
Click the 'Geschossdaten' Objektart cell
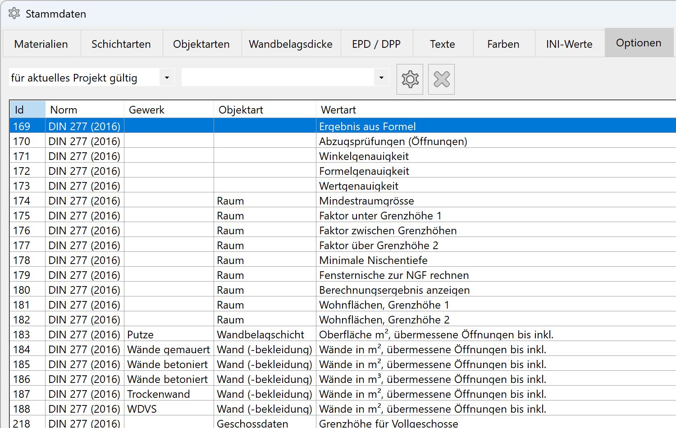(265, 423)
